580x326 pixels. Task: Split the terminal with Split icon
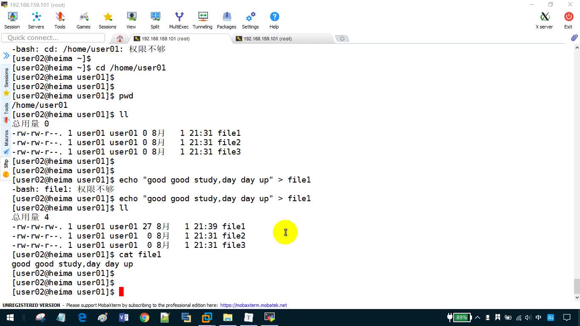[x=155, y=20]
